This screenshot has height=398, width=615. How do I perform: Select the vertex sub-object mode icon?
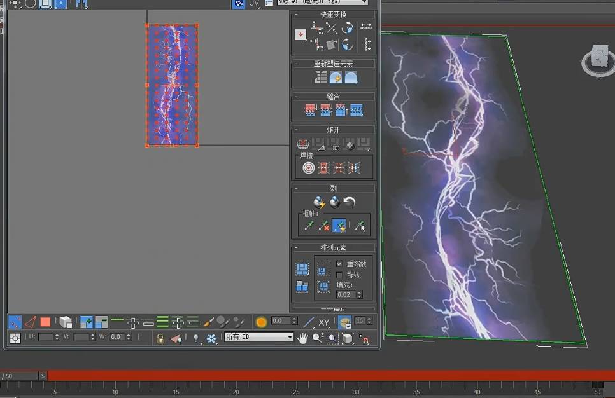[x=15, y=322]
